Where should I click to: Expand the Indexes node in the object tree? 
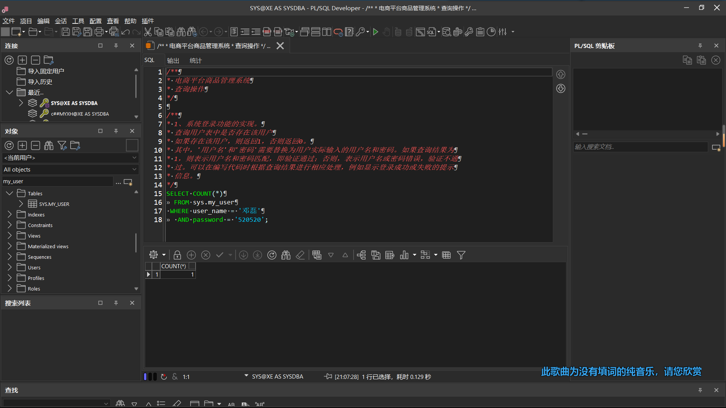[x=9, y=214]
